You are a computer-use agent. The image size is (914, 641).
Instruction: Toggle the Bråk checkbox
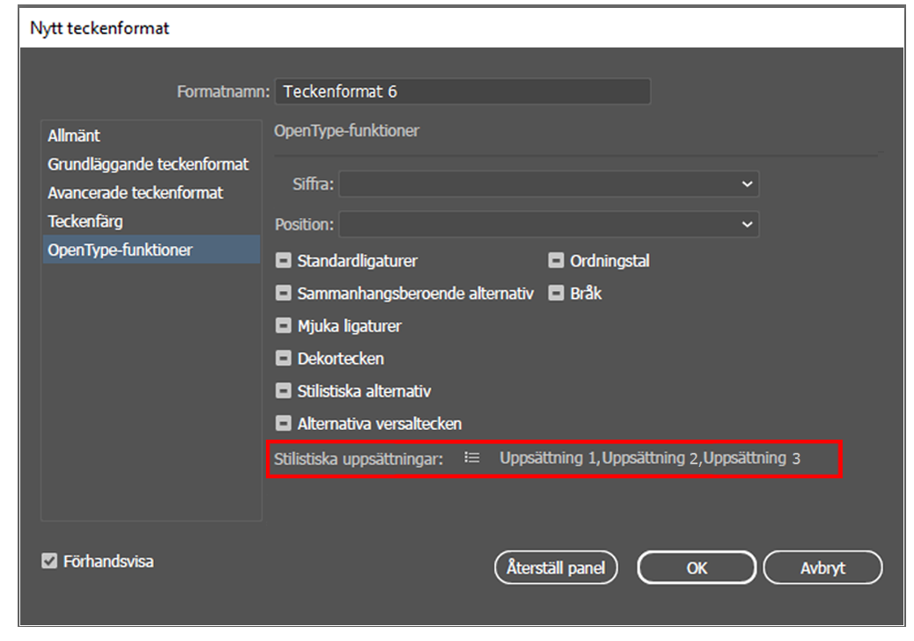tap(557, 293)
